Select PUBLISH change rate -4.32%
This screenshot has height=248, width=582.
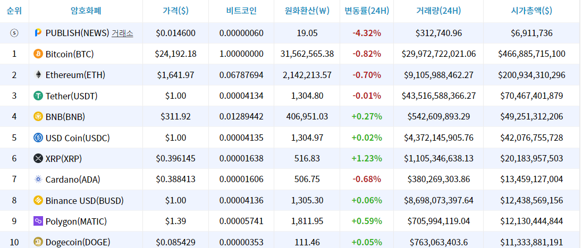(367, 33)
